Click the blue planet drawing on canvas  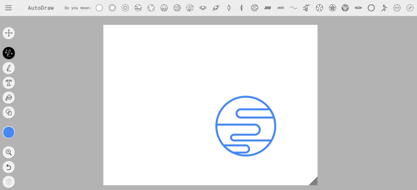[246, 126]
